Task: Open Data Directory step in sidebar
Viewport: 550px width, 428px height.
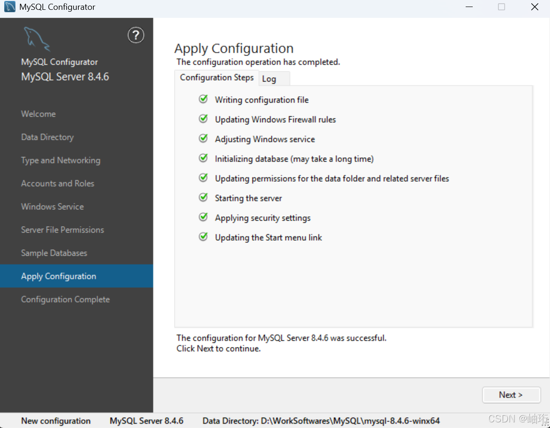Action: point(47,137)
